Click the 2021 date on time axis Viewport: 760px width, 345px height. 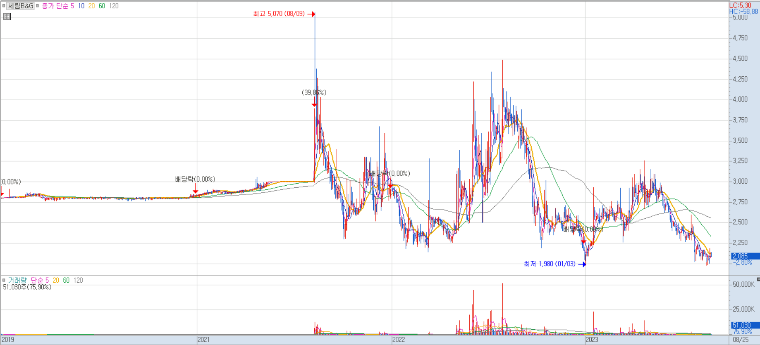pos(203,340)
